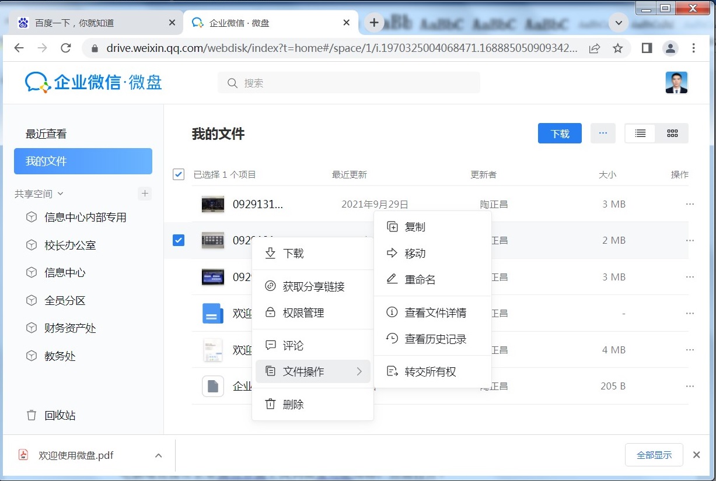Click 删除 in the context menu
Viewport: 716px width, 481px height.
tap(293, 404)
